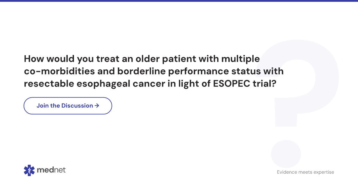
Task: Click the mednet wordmark text
Action: [x=51, y=170]
